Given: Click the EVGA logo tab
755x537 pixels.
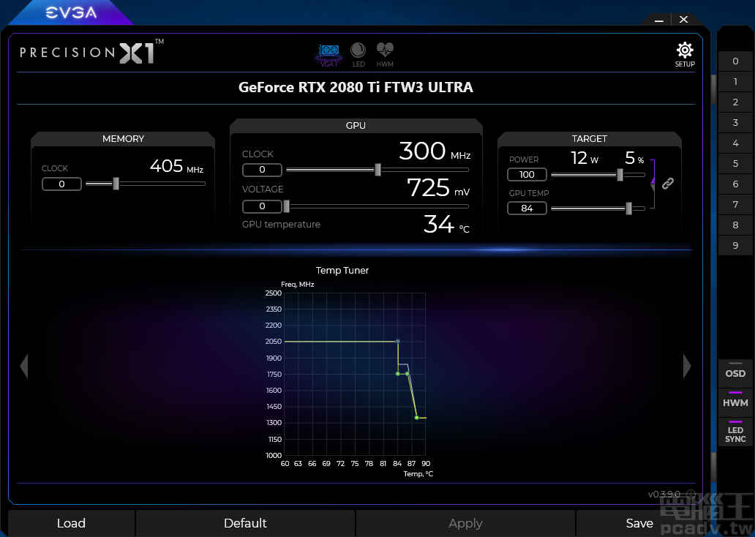Looking at the screenshot, I should 71,12.
